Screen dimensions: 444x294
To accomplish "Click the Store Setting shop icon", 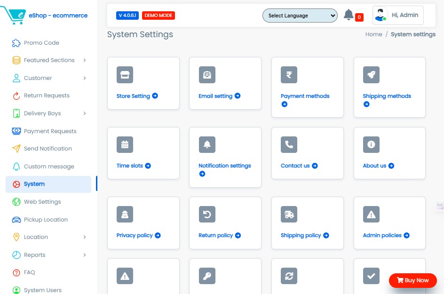I will click(x=125, y=75).
